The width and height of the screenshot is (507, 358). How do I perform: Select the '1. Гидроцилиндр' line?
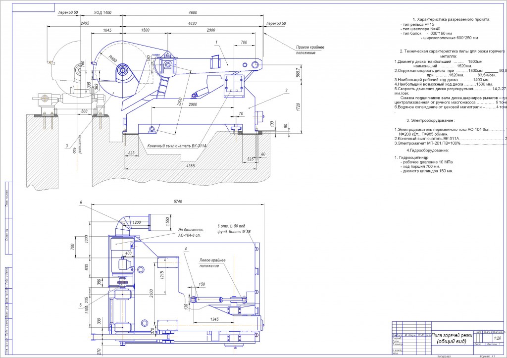(411, 157)
